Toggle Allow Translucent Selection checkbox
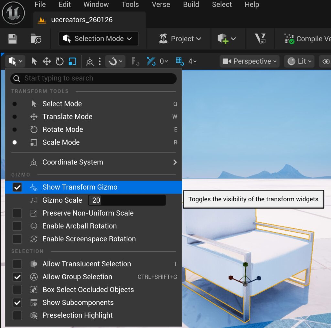Screen dimensions: 331x328 [17, 264]
